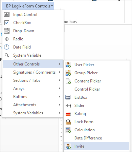
Task: Click the Lock Form padlock icon
Action: coord(68,122)
